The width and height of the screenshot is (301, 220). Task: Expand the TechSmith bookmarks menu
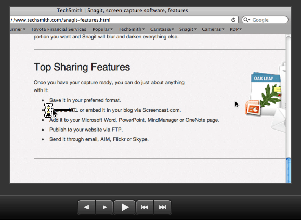point(132,29)
